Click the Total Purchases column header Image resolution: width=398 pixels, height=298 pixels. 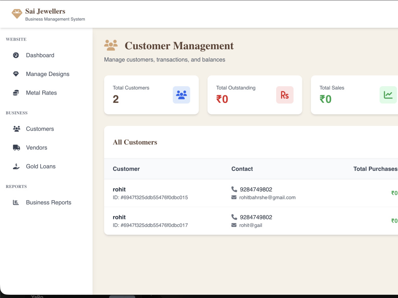click(x=375, y=169)
